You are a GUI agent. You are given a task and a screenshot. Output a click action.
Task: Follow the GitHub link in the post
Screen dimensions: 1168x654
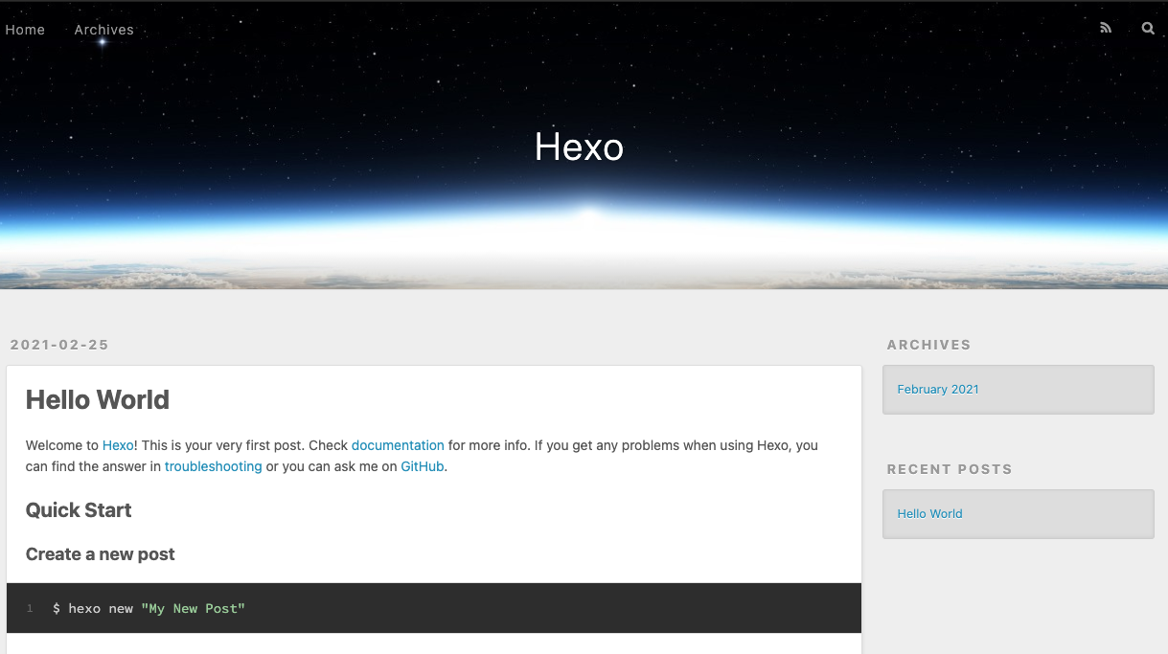(x=422, y=466)
